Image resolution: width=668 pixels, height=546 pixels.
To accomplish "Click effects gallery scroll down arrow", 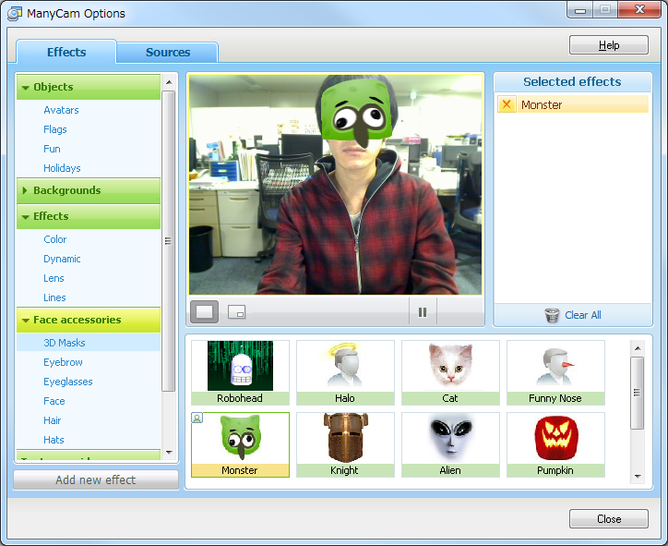I will click(x=638, y=477).
